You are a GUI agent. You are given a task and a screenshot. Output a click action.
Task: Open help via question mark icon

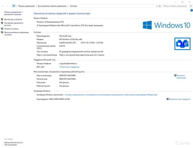[x=191, y=10]
